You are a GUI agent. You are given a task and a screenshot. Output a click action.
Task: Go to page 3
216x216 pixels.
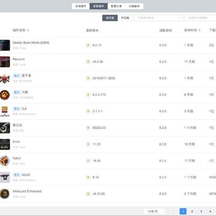pos(201,211)
